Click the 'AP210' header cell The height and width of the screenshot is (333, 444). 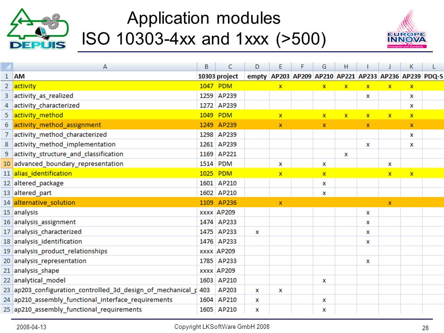324,76
